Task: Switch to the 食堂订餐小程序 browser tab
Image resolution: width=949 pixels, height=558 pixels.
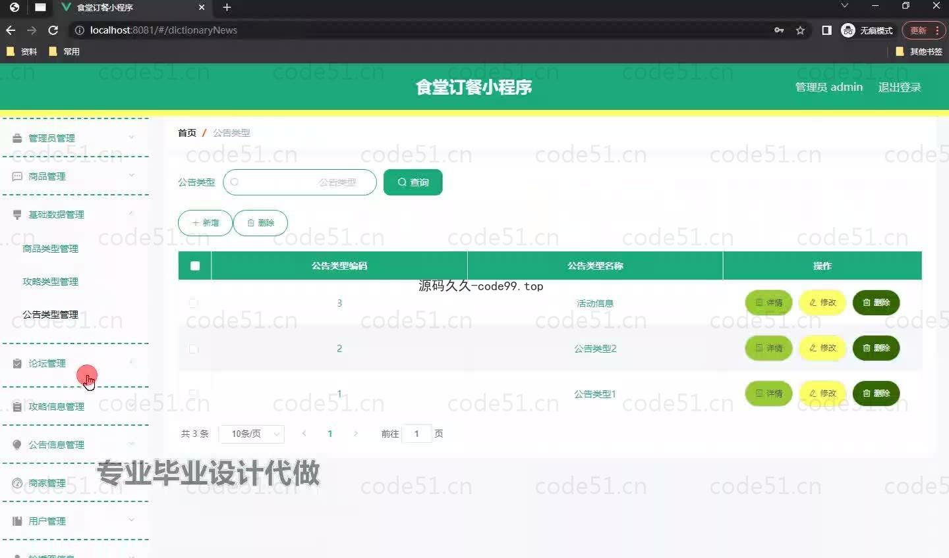Action: (132, 7)
